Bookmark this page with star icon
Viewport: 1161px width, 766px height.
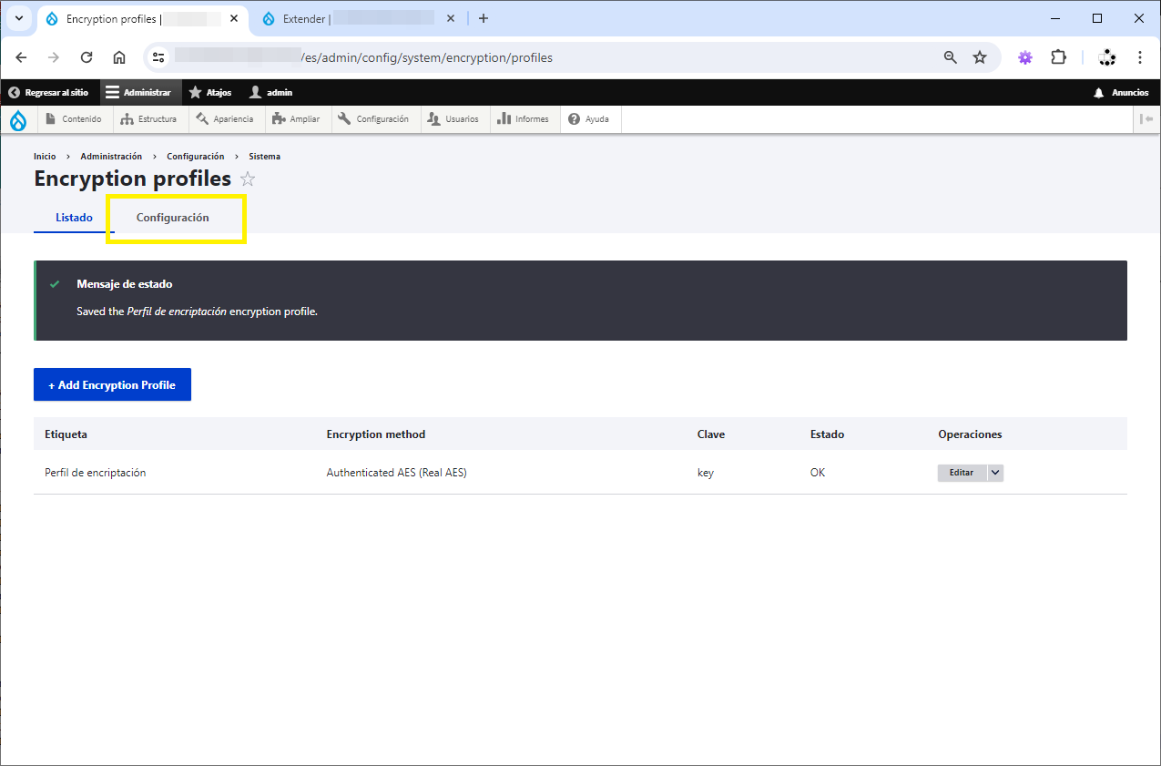(x=980, y=57)
